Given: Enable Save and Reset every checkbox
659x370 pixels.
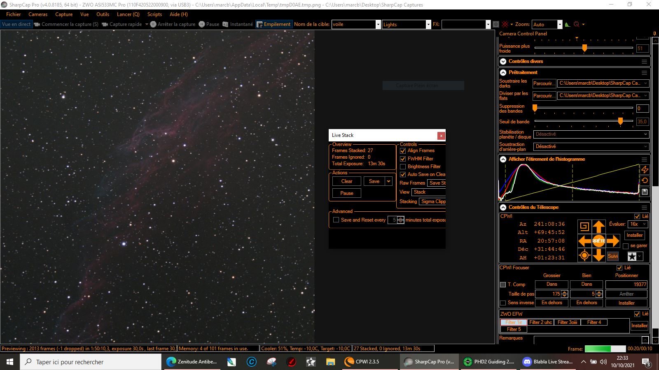Looking at the screenshot, I should point(336,220).
